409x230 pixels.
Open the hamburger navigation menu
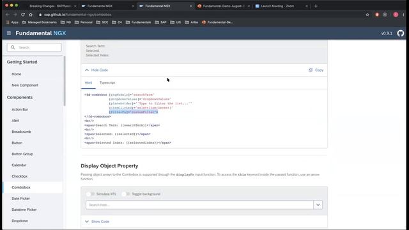[9, 33]
